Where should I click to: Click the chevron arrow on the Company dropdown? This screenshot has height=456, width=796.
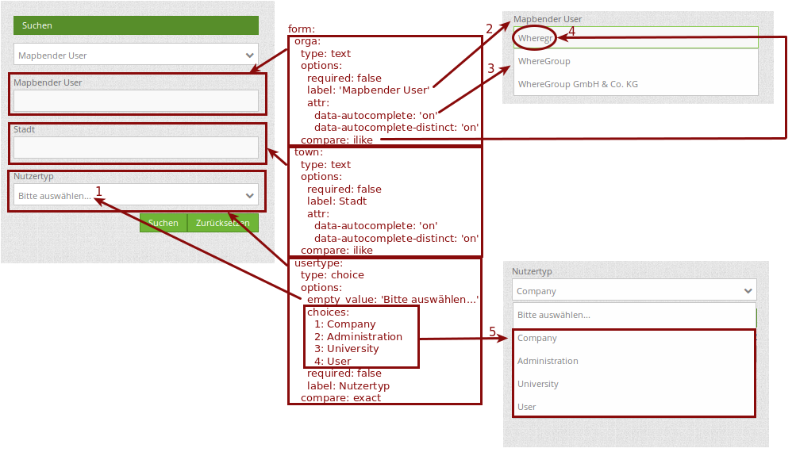(748, 291)
